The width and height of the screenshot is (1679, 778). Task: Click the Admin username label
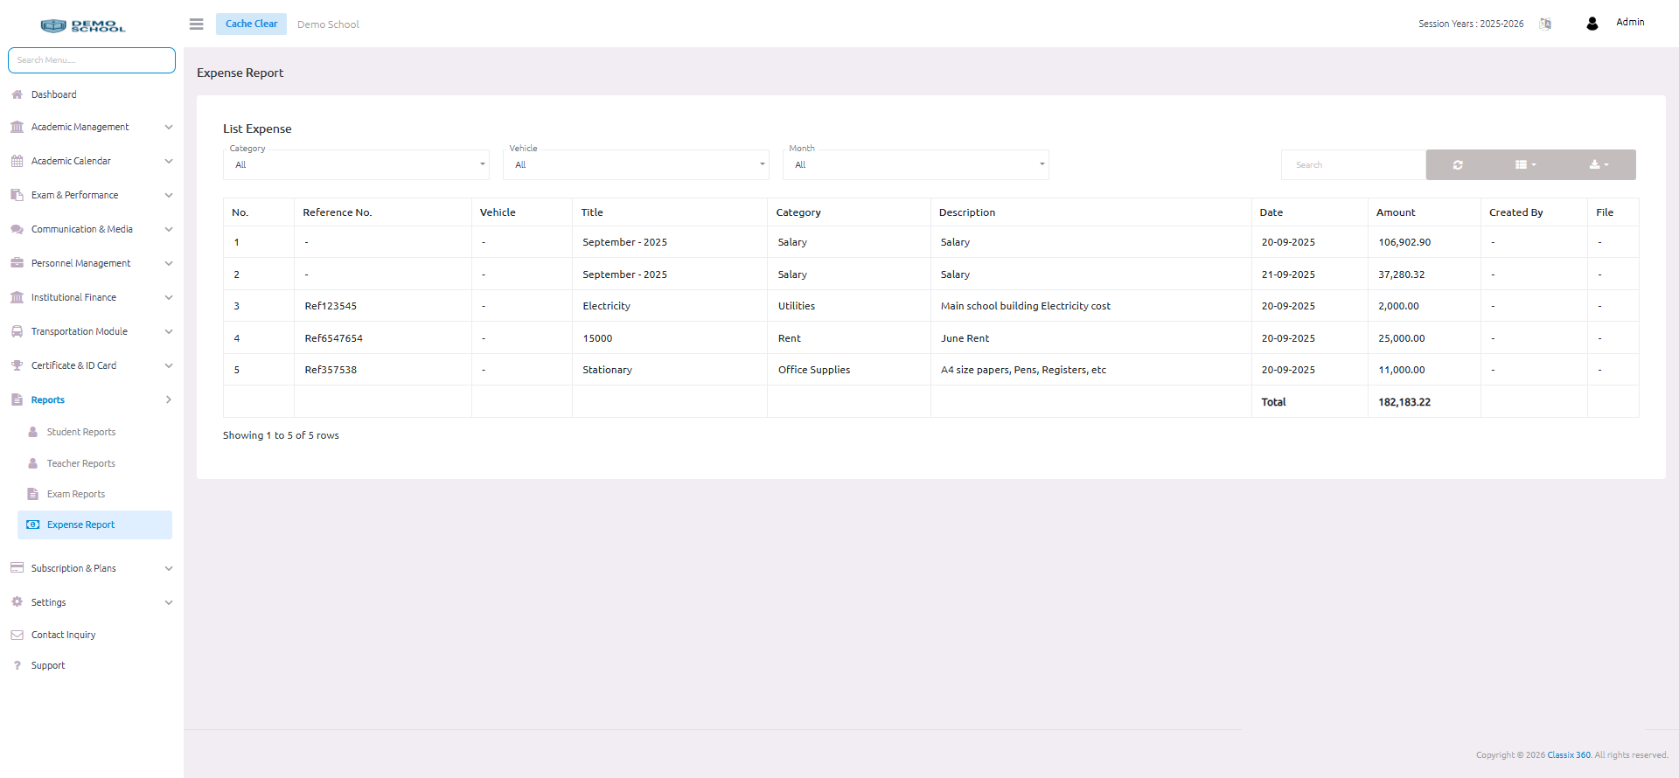point(1630,22)
